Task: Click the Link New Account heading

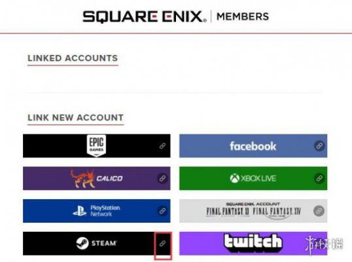Action: (x=75, y=117)
